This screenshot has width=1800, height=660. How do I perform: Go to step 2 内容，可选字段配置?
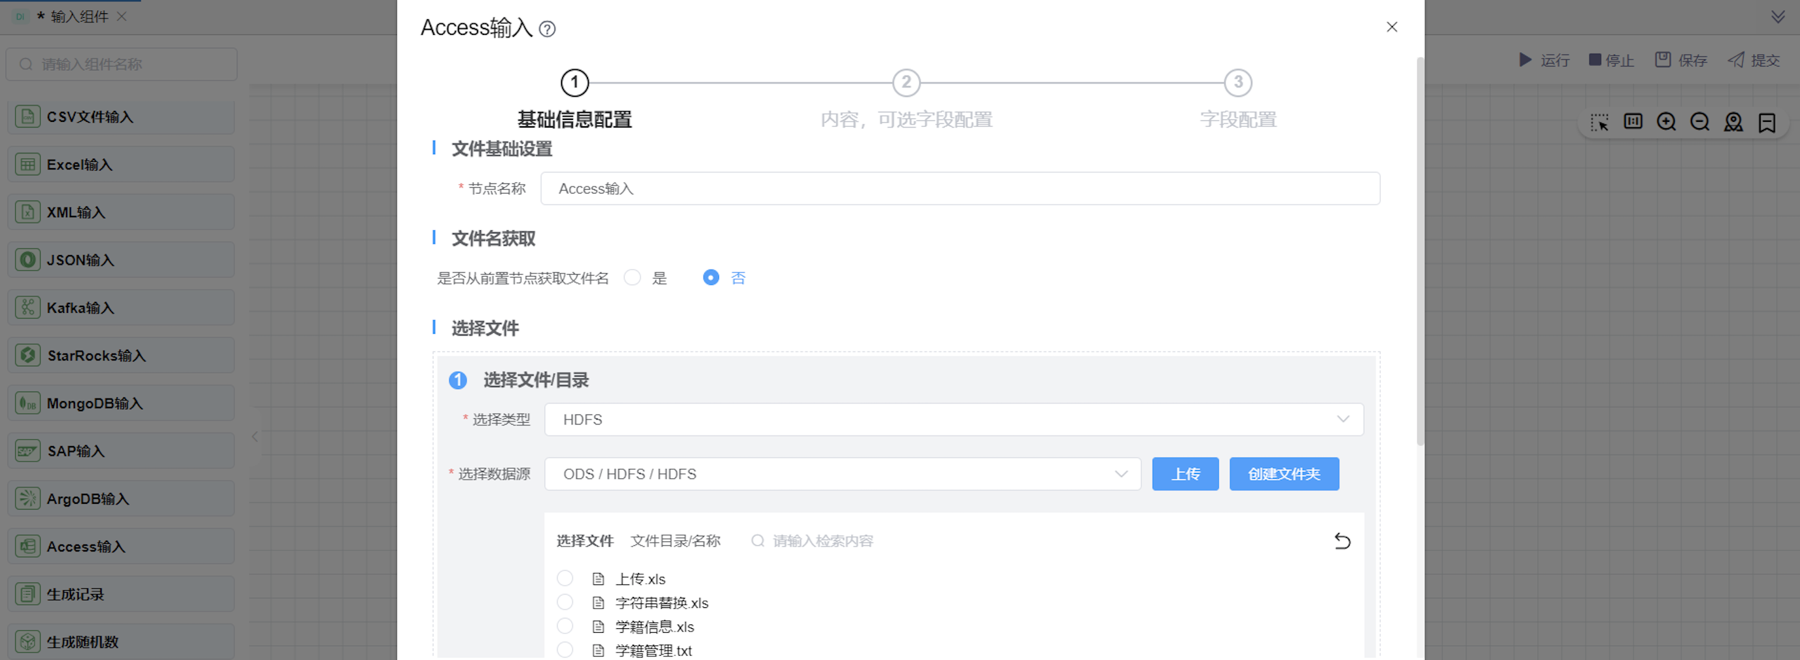click(906, 83)
